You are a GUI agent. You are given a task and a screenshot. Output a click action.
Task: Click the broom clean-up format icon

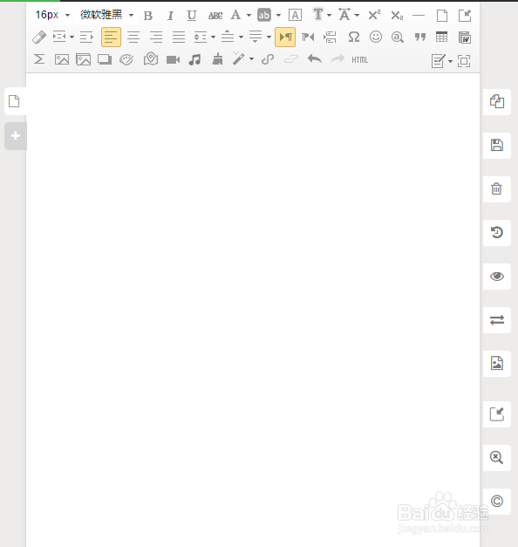click(x=217, y=59)
